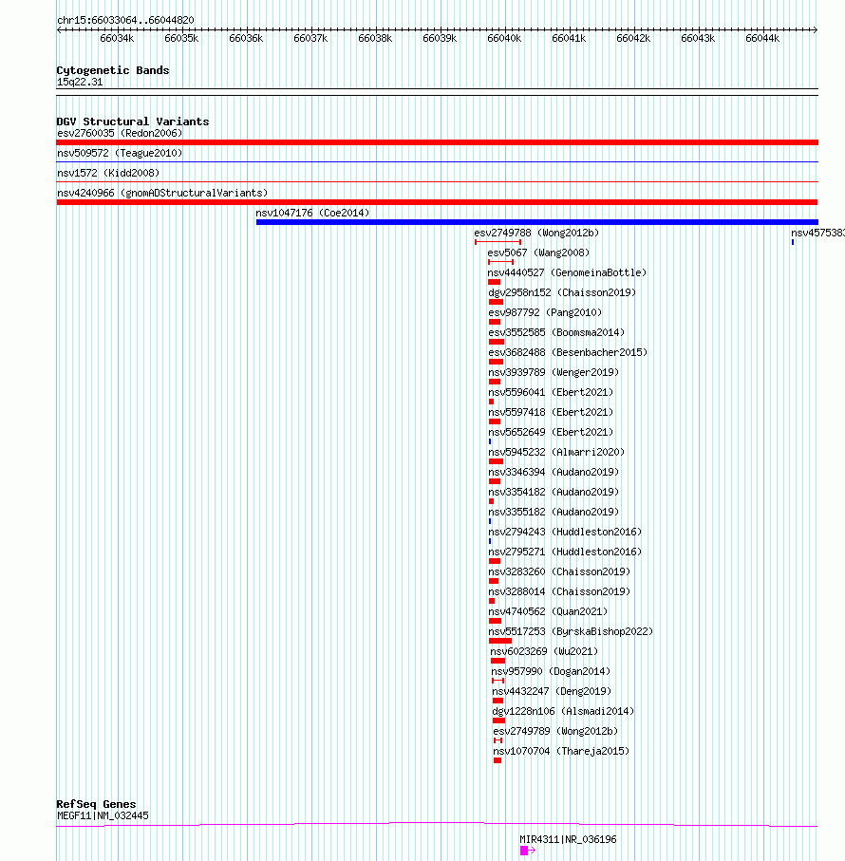The width and height of the screenshot is (845, 861).
Task: Click the esv2749788 red bracket glyph
Action: coord(498,242)
